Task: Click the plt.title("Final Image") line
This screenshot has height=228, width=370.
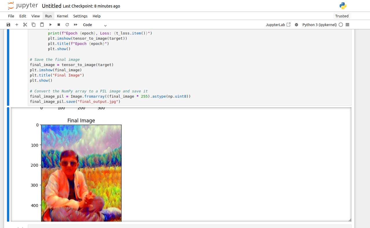Action: coord(57,75)
